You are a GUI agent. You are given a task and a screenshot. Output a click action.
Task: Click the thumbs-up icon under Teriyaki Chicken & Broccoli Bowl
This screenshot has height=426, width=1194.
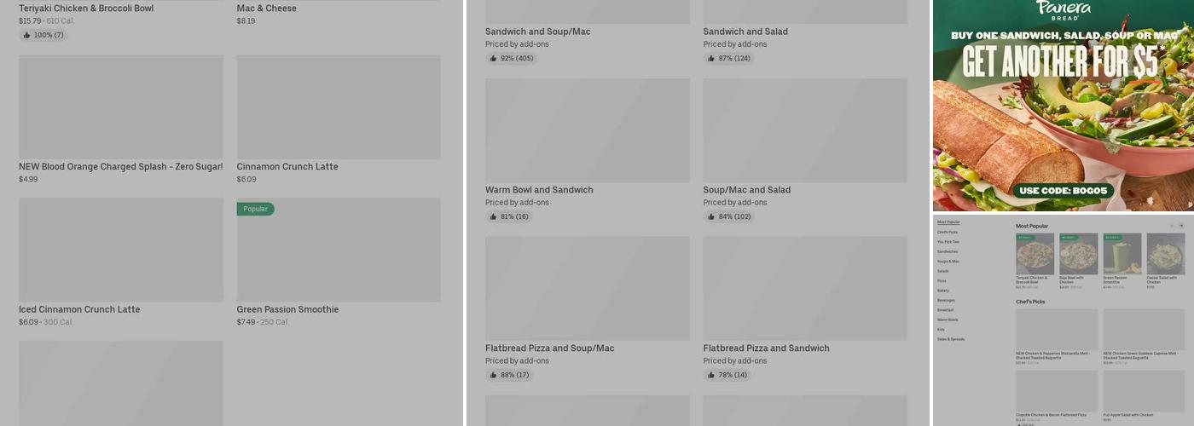coord(27,35)
